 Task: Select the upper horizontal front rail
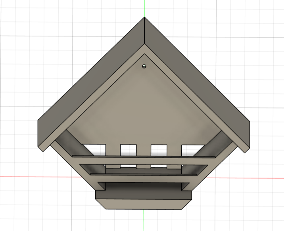click(144, 161)
